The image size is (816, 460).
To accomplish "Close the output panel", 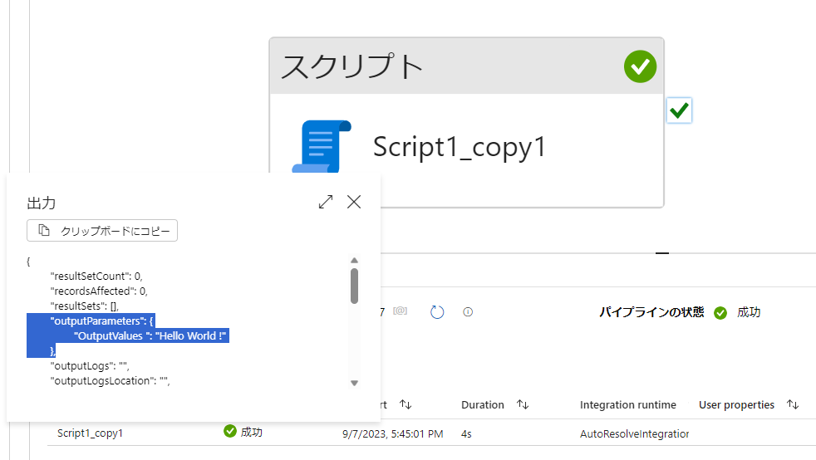I will [x=354, y=202].
